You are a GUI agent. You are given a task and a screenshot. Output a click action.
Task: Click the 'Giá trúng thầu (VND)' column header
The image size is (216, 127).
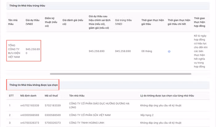click(123, 22)
